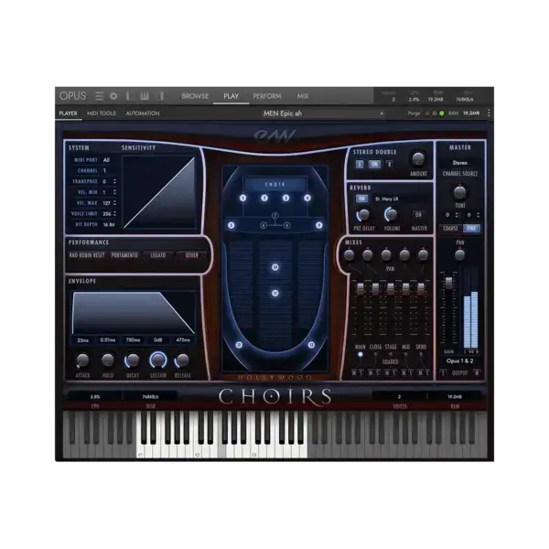Screen dimensions: 549x549
Task: Select choir stage position marker 2
Action: click(264, 198)
